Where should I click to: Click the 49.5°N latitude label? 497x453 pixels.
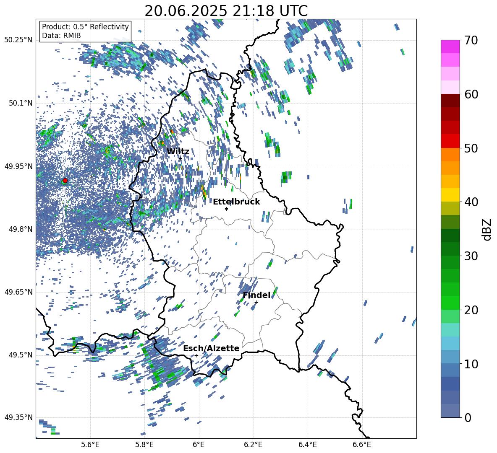(x=20, y=355)
